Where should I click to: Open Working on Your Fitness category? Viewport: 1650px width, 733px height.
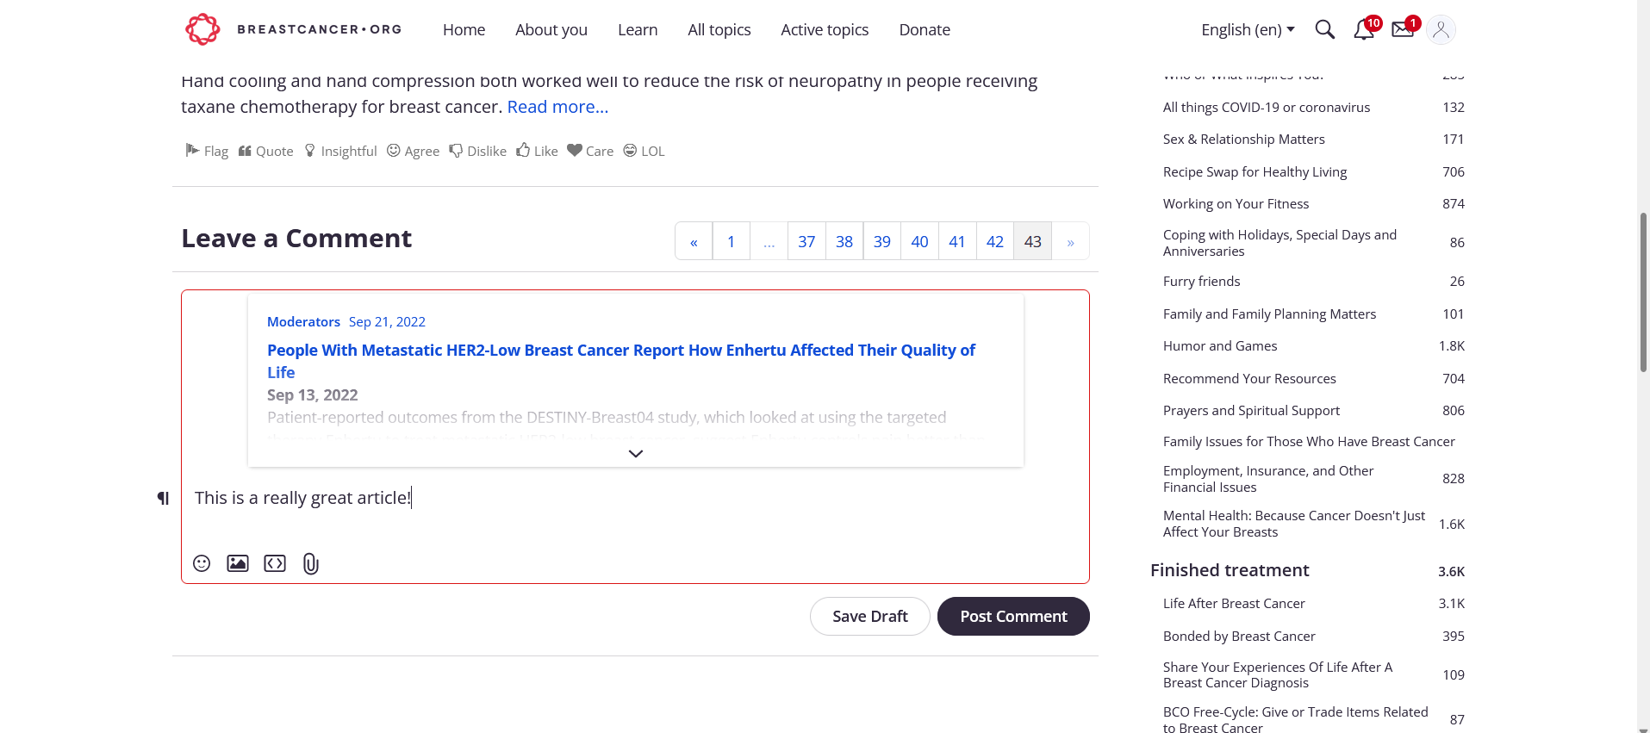[x=1236, y=203]
